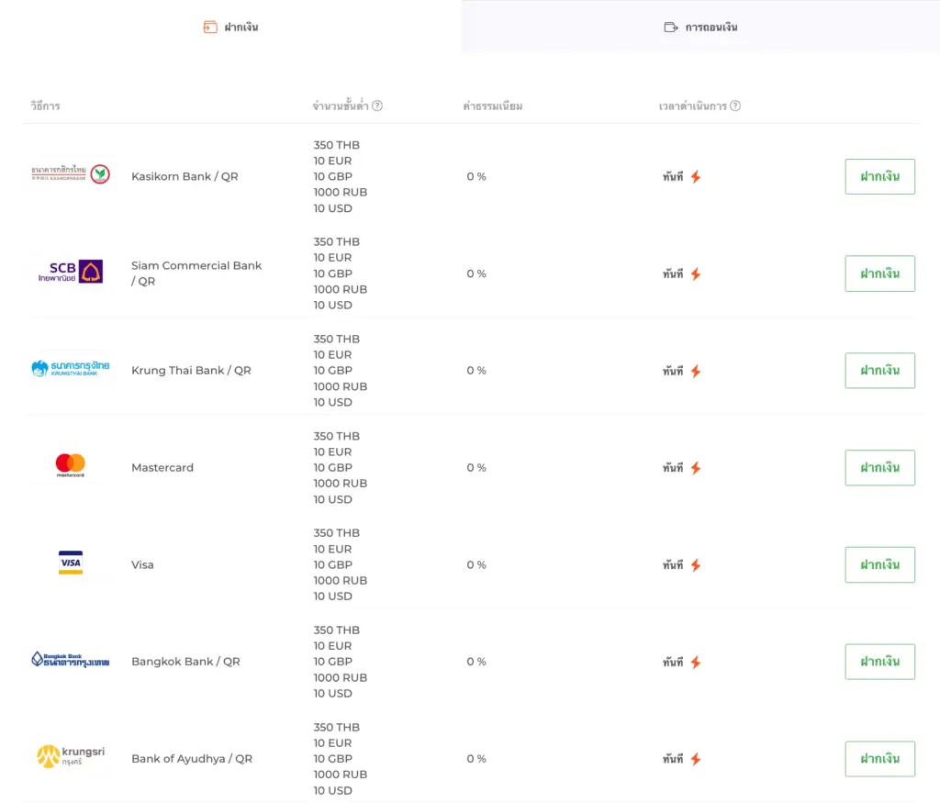Click the Bangkok Bank logo
940x803 pixels.
point(70,660)
